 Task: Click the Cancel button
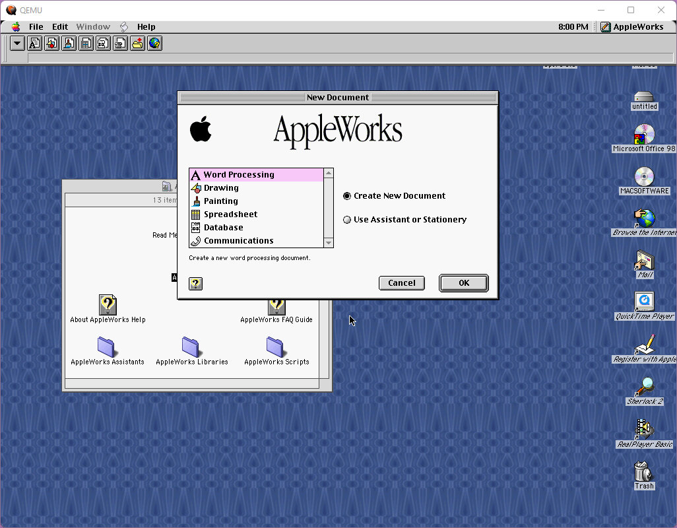coord(401,283)
